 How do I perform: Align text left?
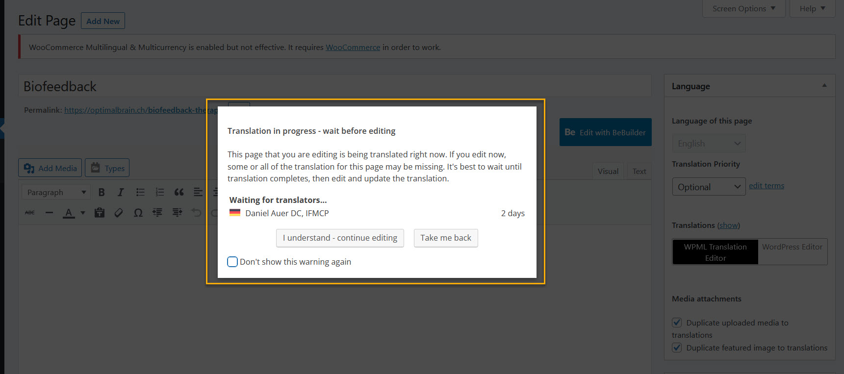[198, 192]
